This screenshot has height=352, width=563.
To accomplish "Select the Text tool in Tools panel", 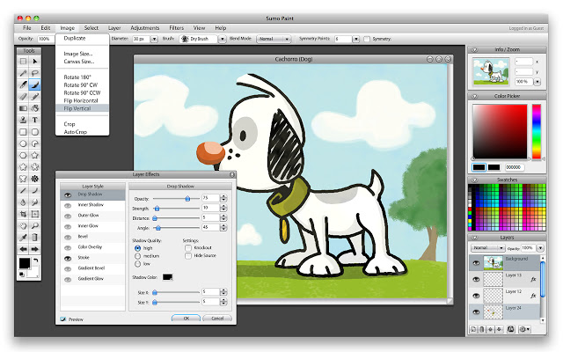I will (x=35, y=119).
